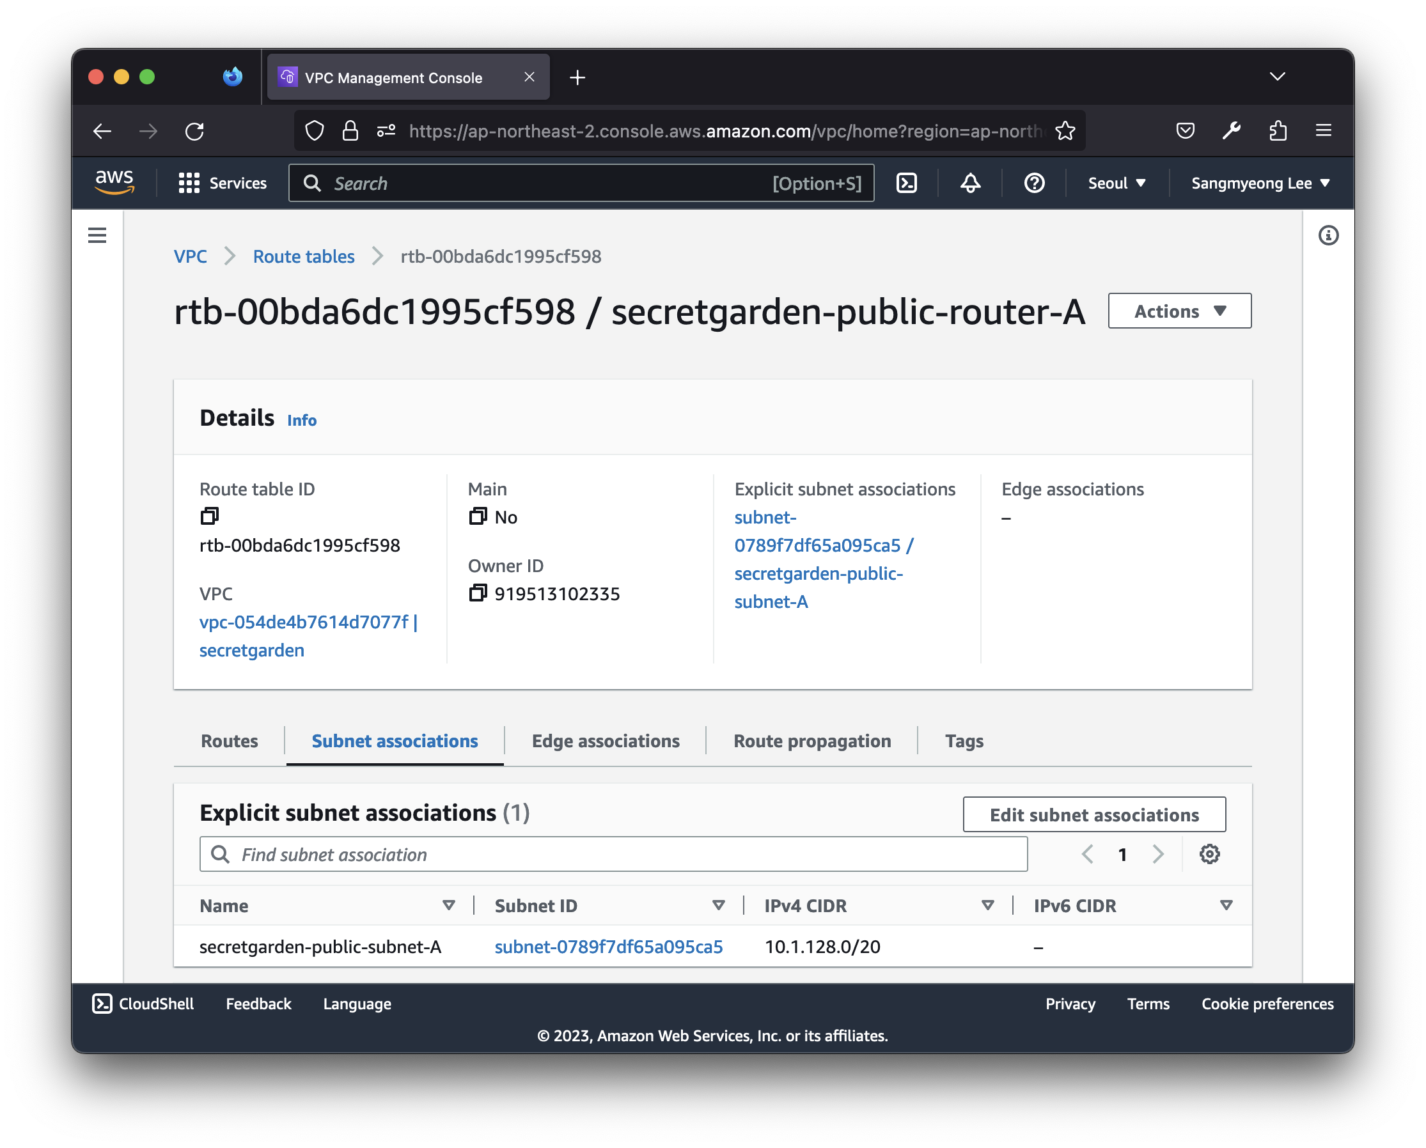This screenshot has height=1148, width=1426.
Task: Open the Details Info link
Action: [x=302, y=420]
